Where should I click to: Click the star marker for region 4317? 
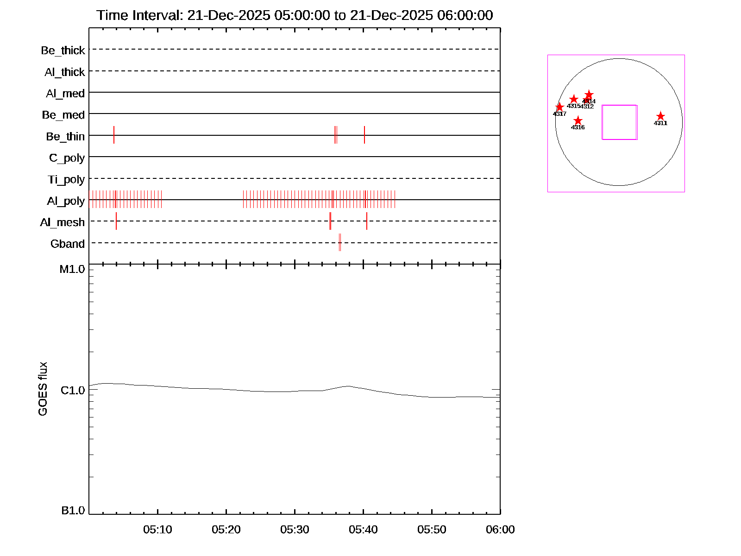[559, 107]
